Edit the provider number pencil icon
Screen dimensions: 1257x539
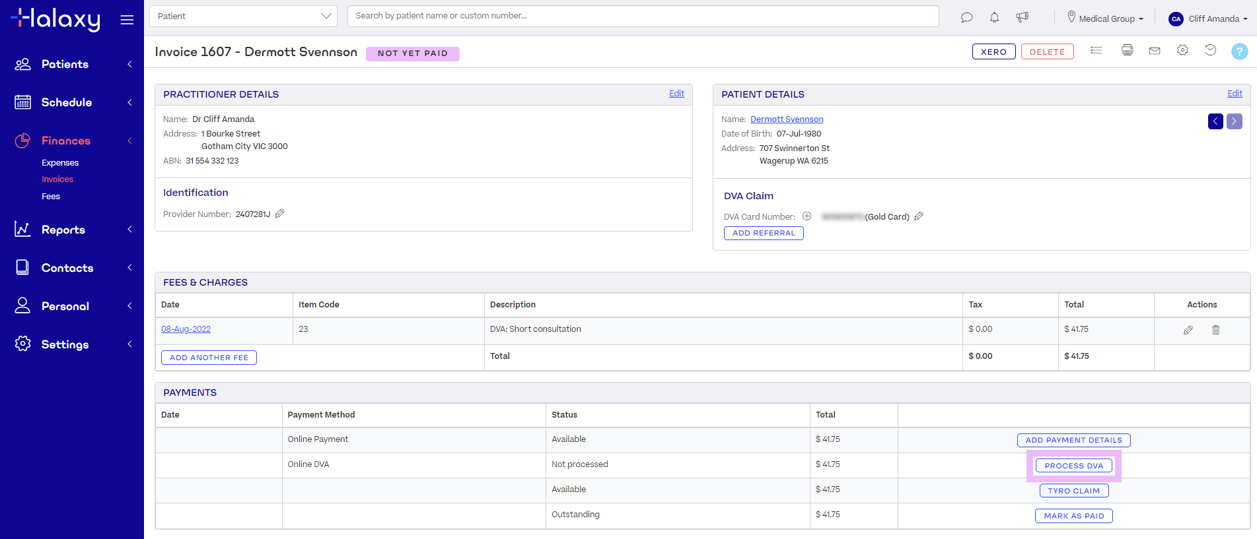point(280,214)
